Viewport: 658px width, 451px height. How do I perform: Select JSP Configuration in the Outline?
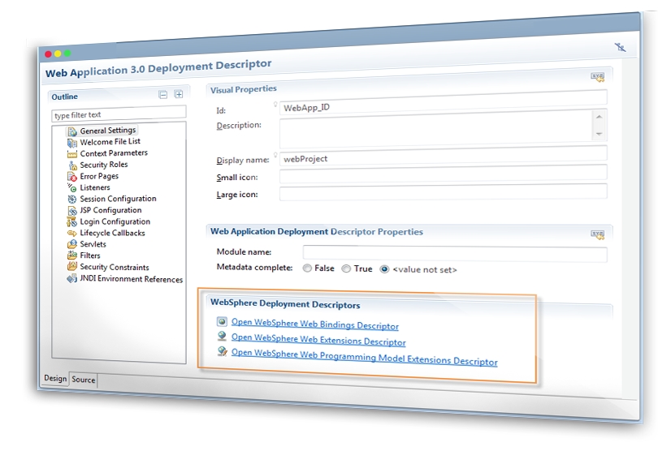point(110,210)
